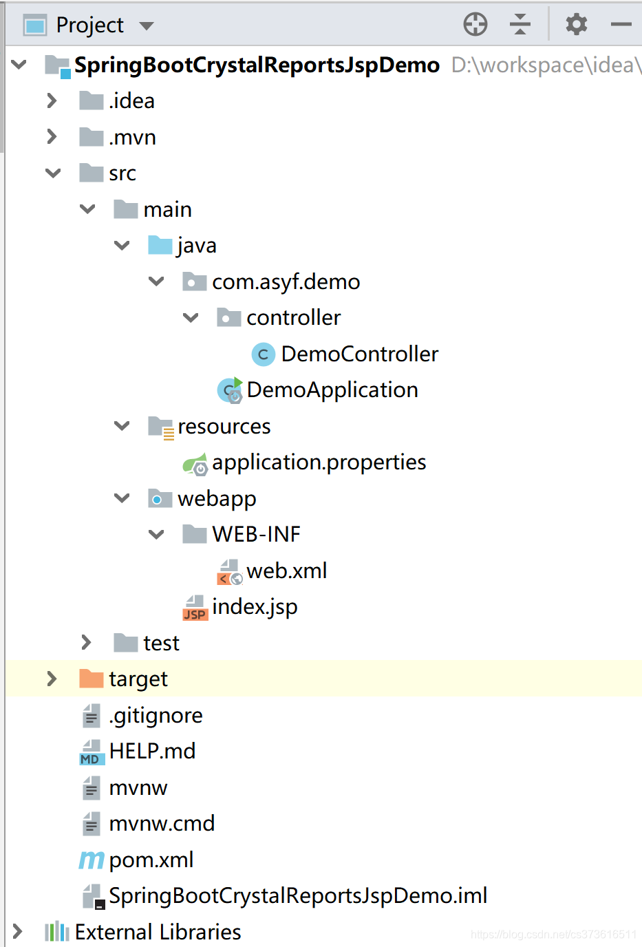The image size is (642, 947).
Task: Click the resources root folder icon
Action: tap(161, 427)
